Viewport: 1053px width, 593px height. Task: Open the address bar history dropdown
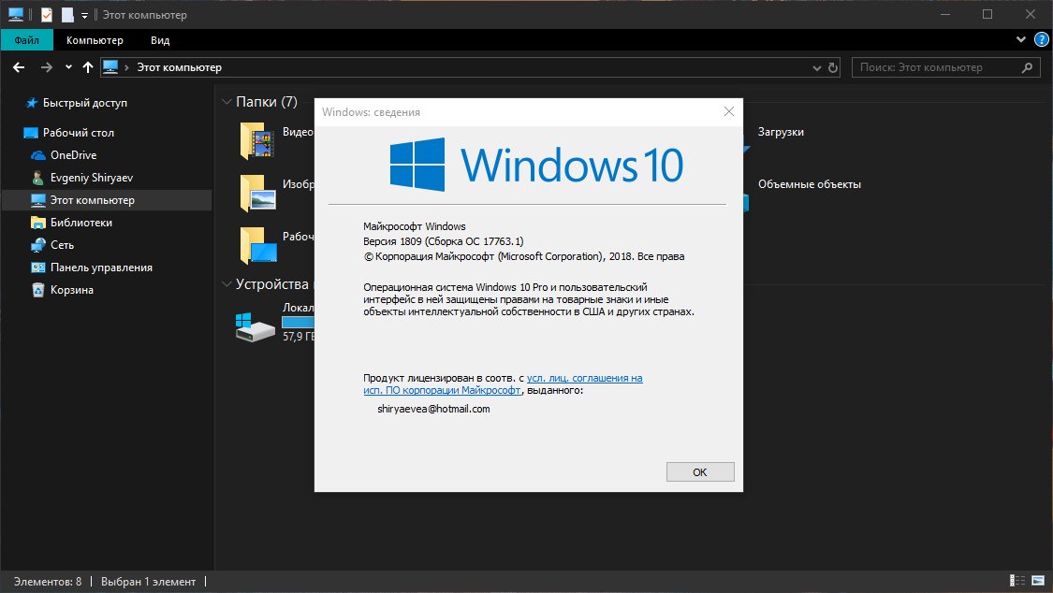(816, 67)
